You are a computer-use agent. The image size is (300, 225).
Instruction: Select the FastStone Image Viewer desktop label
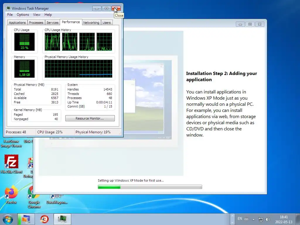(x=11, y=144)
